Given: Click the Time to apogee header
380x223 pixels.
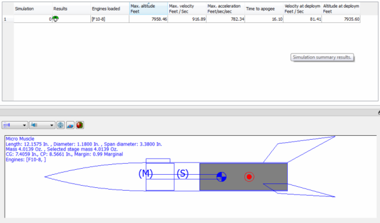Looking at the screenshot, I should point(264,9).
